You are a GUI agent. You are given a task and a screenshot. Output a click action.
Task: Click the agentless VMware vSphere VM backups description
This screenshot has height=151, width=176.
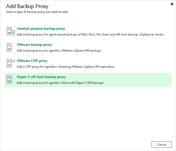(59, 51)
